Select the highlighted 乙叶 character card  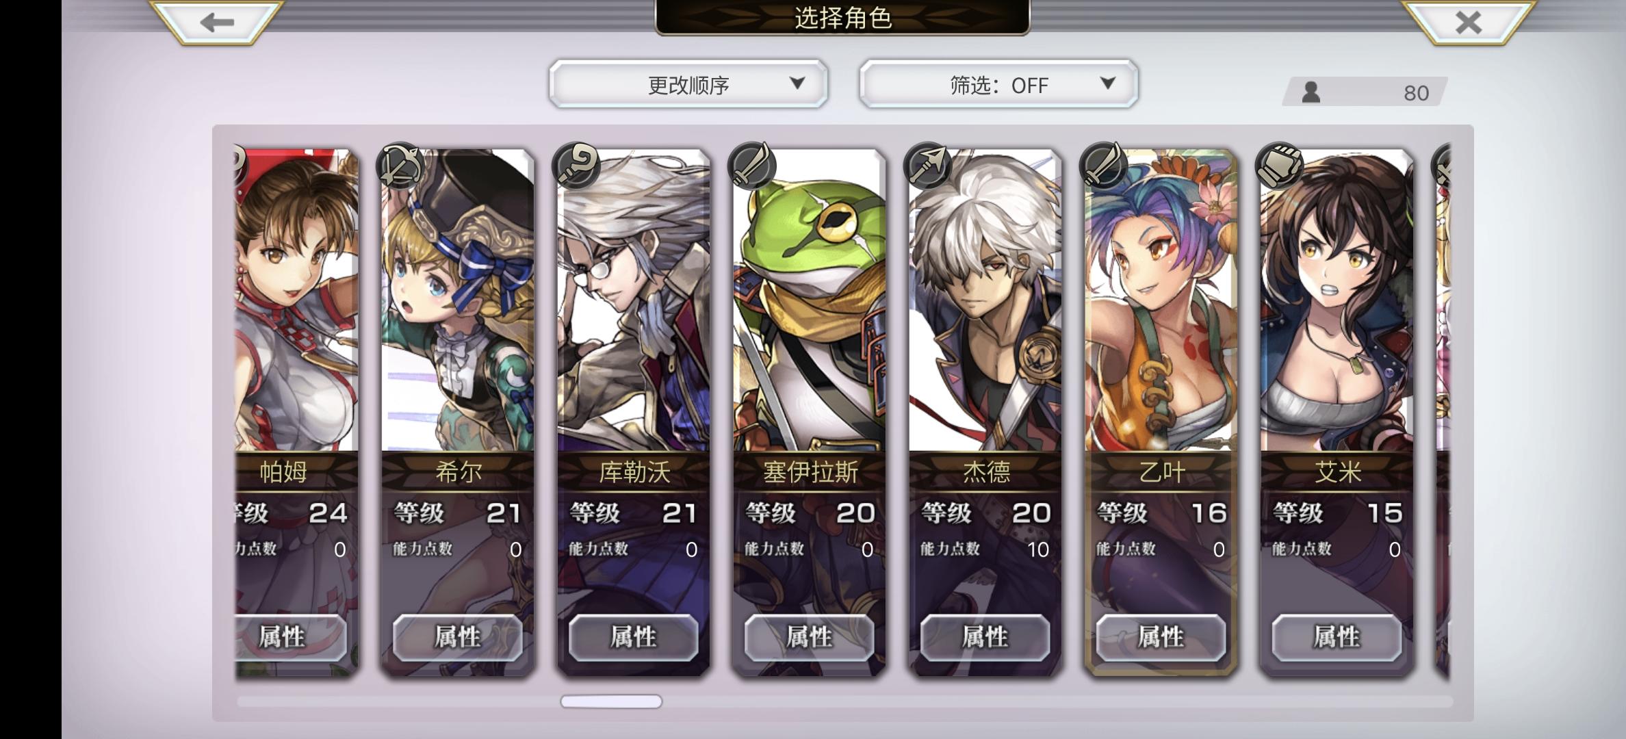pos(1161,411)
